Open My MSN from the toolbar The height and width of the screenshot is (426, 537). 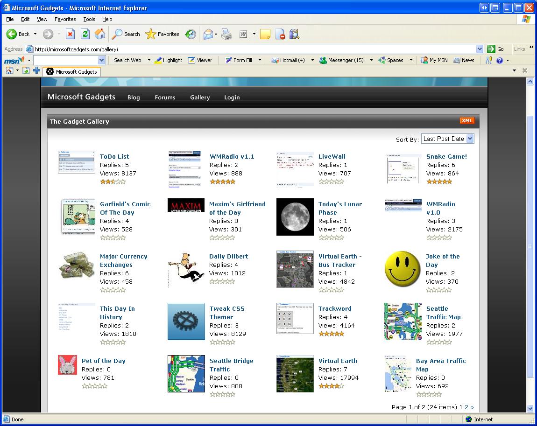pos(434,60)
